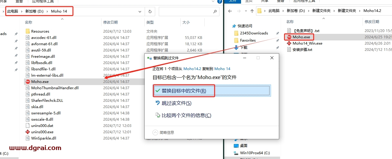Viewport: 392px width, 159px height.
Task: Select avcodec-61.dll file icon
Action: pyautogui.click(x=28, y=37)
